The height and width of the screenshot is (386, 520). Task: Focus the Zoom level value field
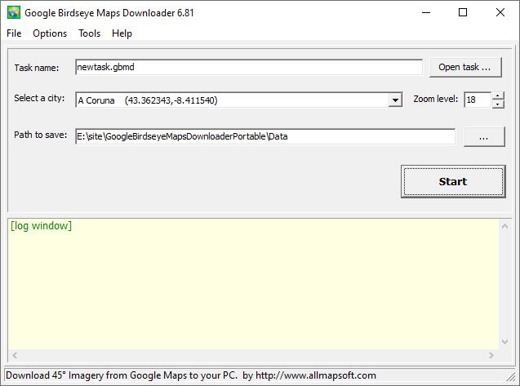click(x=478, y=100)
